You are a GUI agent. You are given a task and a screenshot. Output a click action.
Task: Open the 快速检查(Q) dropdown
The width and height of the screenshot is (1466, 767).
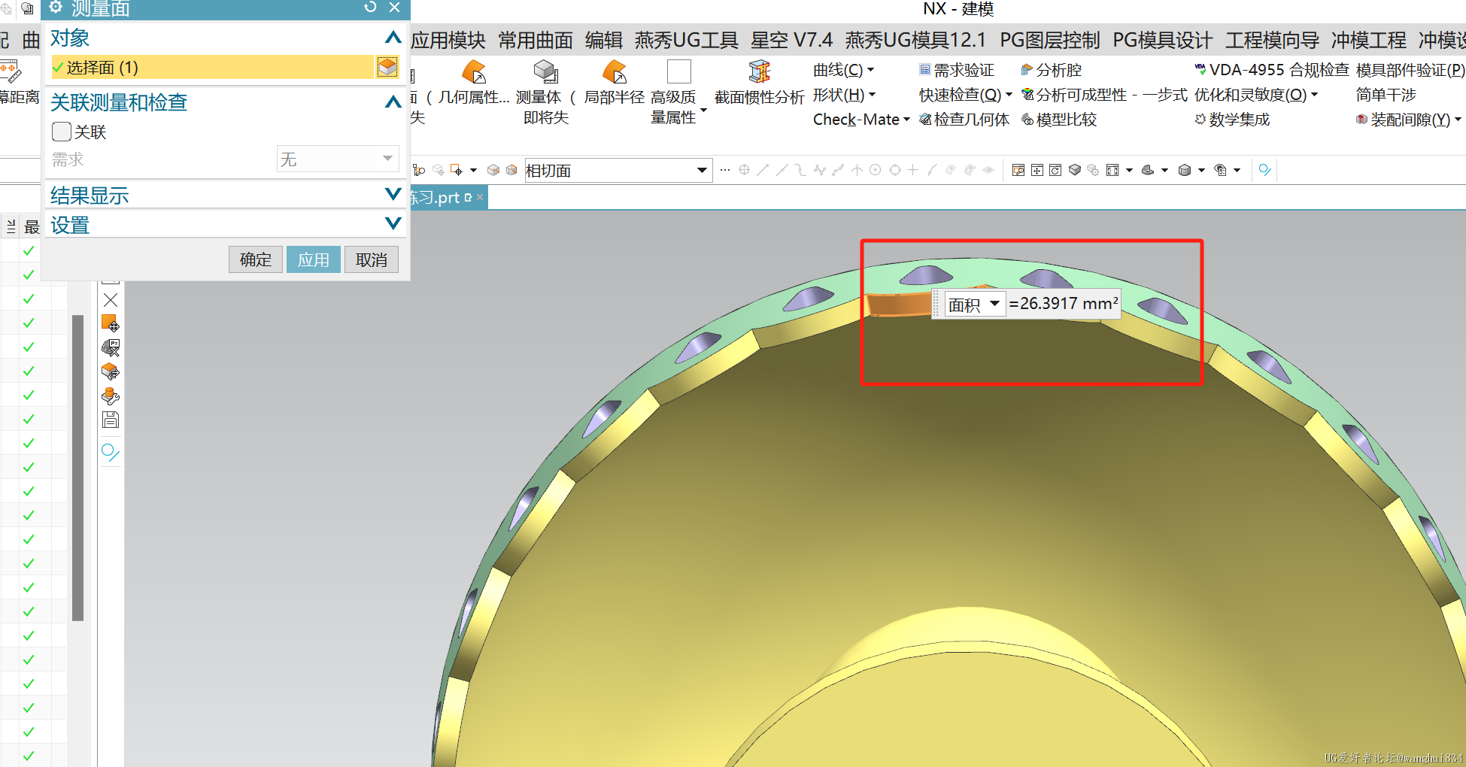[966, 95]
